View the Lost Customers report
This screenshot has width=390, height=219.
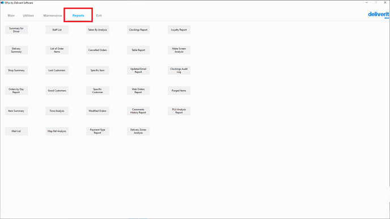click(x=57, y=70)
